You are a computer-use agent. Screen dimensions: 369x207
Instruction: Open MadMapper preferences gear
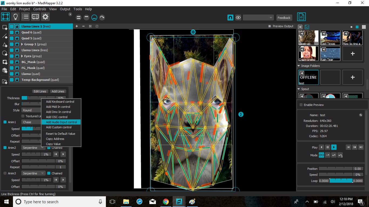[45, 17]
